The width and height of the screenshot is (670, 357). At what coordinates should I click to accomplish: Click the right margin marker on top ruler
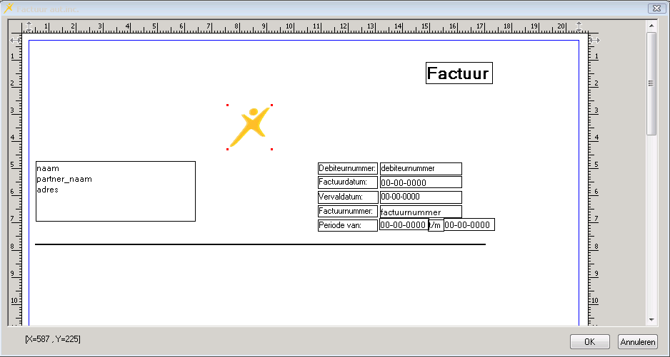tap(579, 27)
